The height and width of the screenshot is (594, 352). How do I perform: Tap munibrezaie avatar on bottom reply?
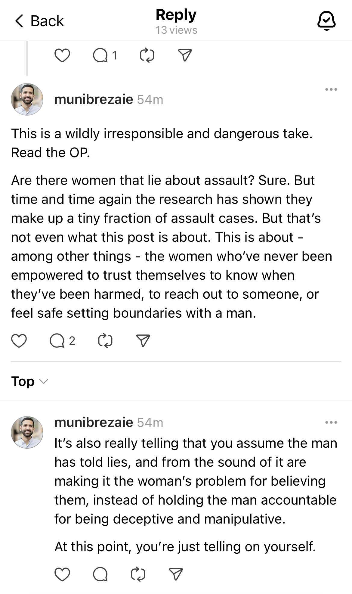tap(27, 432)
